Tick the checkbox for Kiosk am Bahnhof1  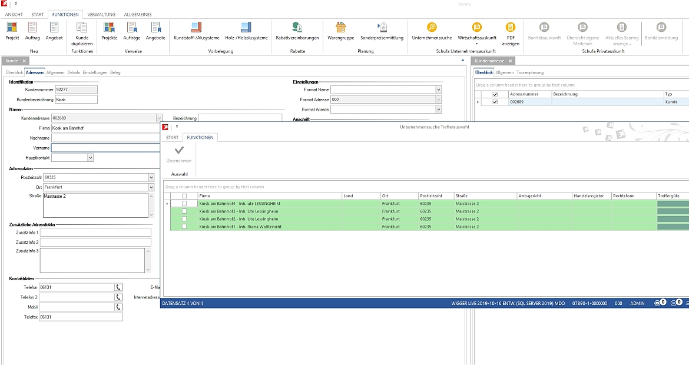pyautogui.click(x=184, y=227)
